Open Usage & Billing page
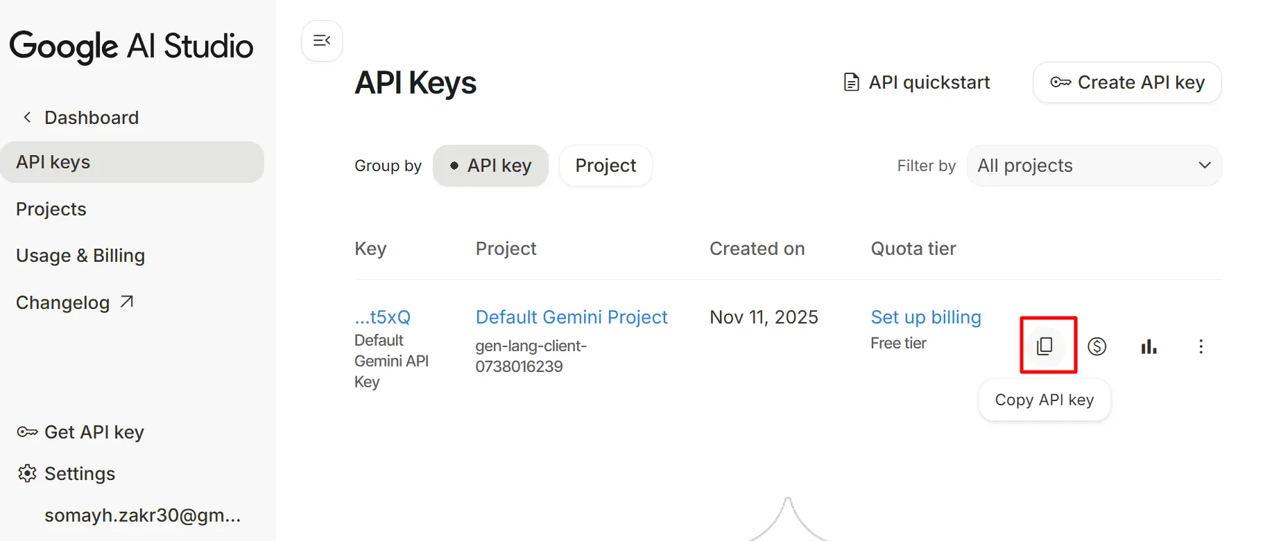The width and height of the screenshot is (1263, 541). [x=80, y=256]
